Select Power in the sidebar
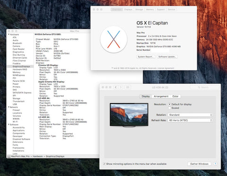This screenshot has width=227, height=176. [x=16, y=84]
